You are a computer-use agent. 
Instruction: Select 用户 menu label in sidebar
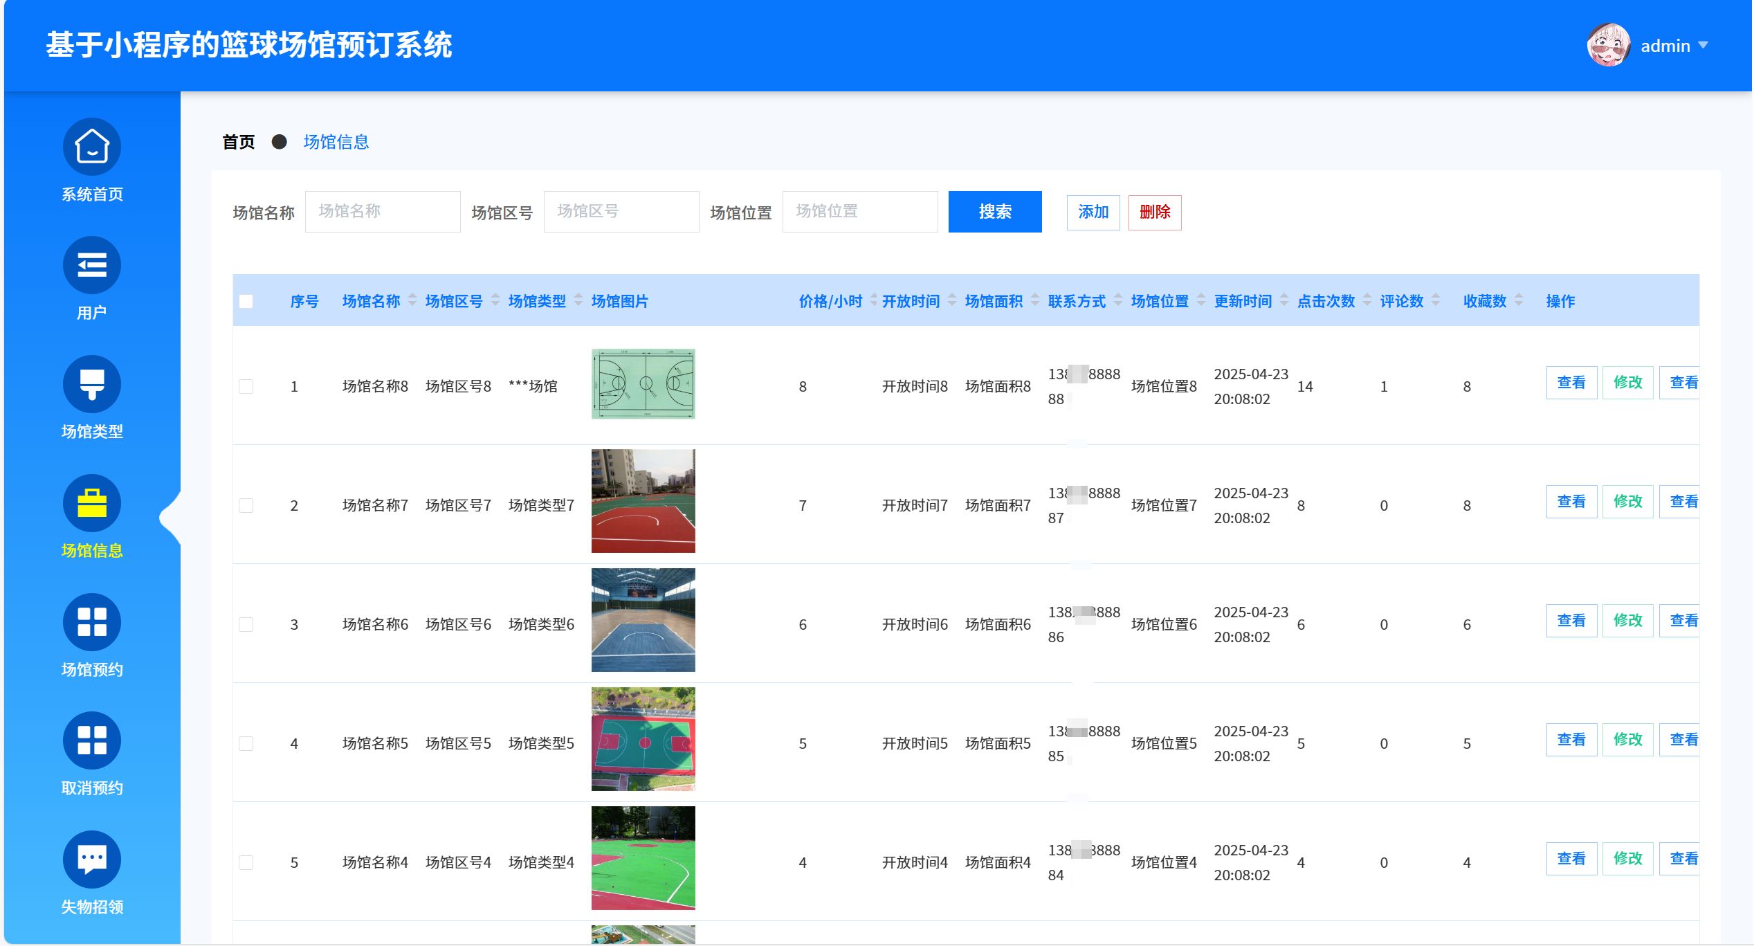(x=92, y=313)
